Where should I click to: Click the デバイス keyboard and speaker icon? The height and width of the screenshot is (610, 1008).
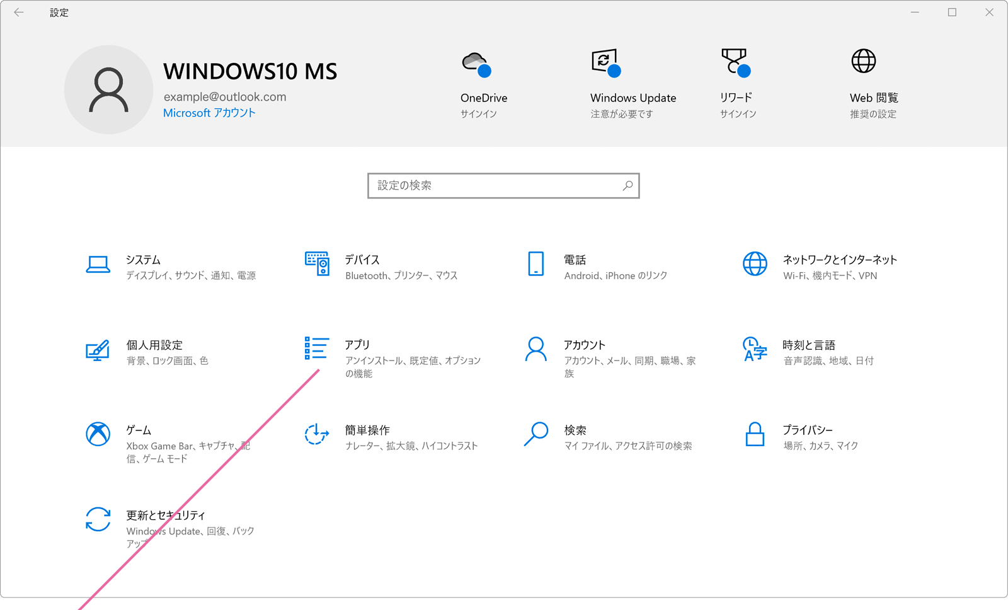pos(317,263)
